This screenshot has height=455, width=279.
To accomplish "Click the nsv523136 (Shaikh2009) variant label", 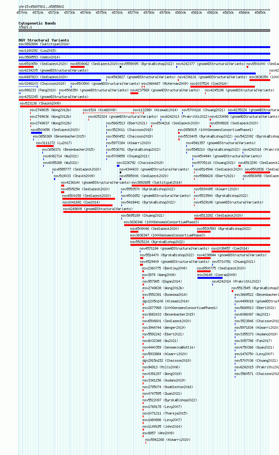I will (40, 103).
